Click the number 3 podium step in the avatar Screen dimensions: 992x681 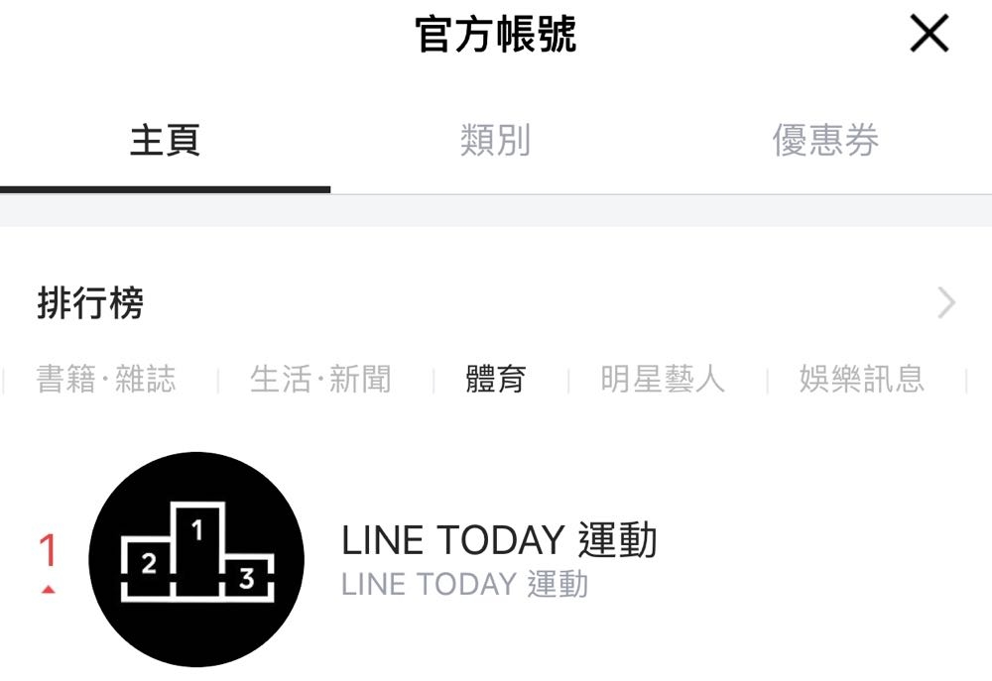tap(248, 577)
